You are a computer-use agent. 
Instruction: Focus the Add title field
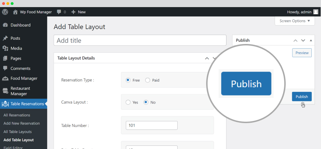click(140, 40)
